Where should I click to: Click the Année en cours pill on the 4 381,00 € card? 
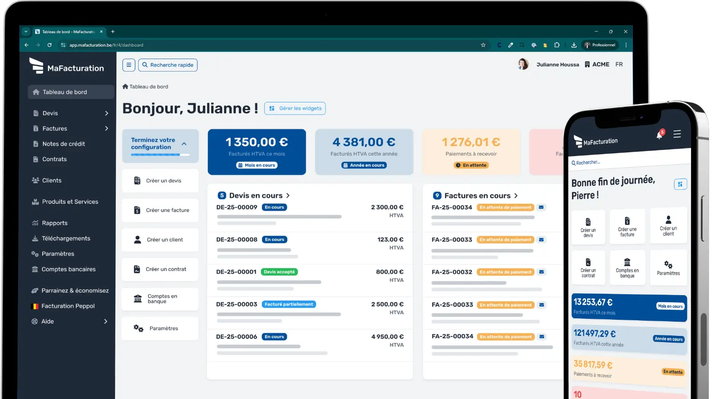(364, 165)
